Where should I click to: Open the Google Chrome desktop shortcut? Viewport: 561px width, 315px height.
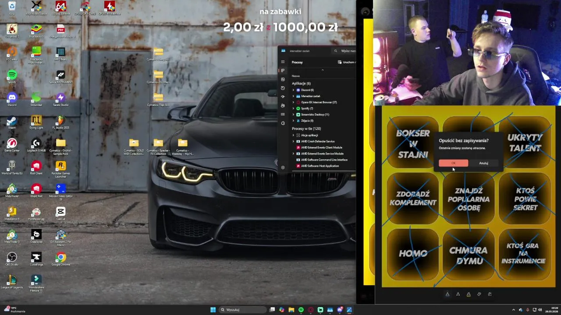click(x=60, y=258)
